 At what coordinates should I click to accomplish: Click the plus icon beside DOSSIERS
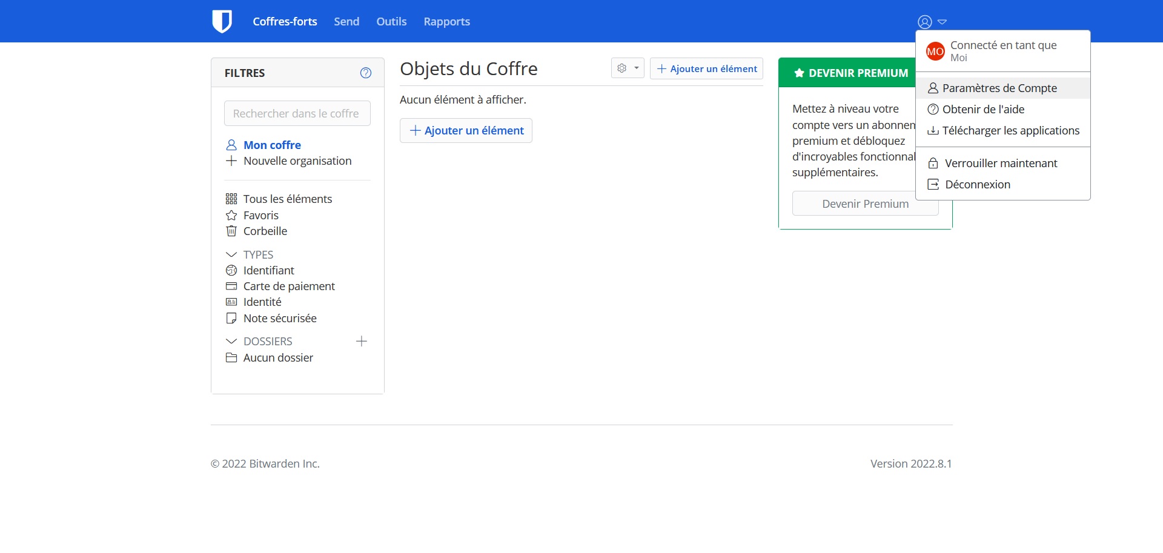(362, 342)
